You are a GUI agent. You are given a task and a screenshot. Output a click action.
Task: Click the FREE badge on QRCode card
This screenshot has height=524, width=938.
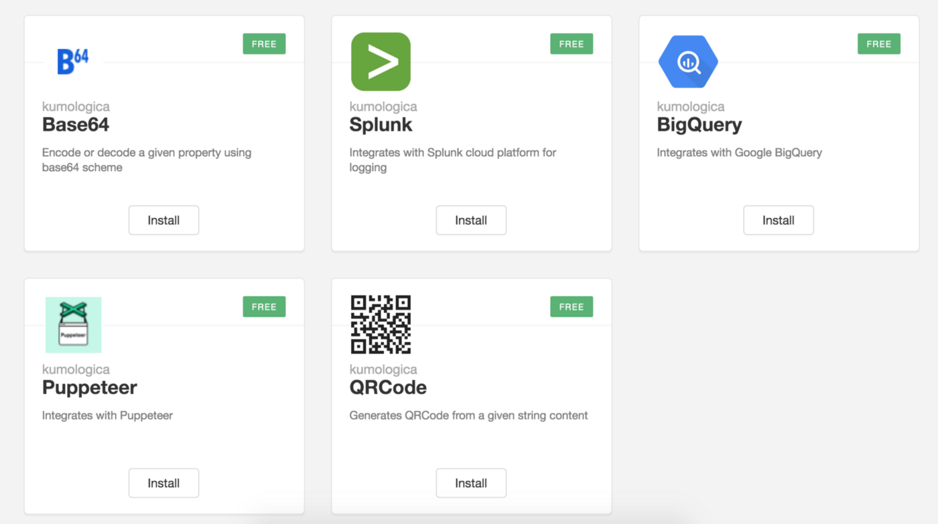tap(572, 307)
